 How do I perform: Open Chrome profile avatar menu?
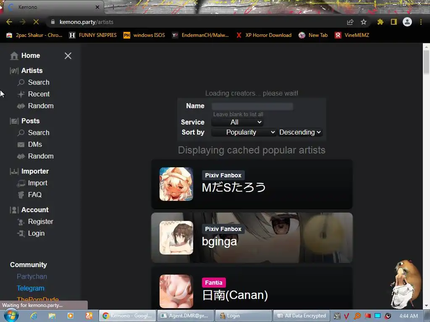tap(407, 22)
